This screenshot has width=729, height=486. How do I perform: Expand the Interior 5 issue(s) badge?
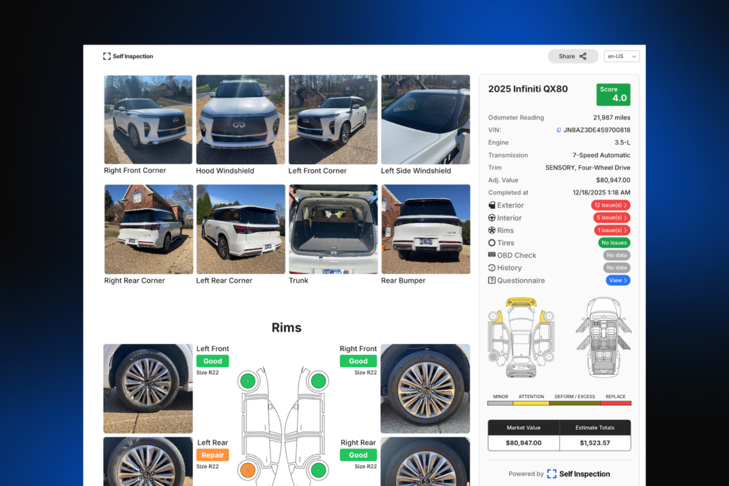tap(612, 218)
